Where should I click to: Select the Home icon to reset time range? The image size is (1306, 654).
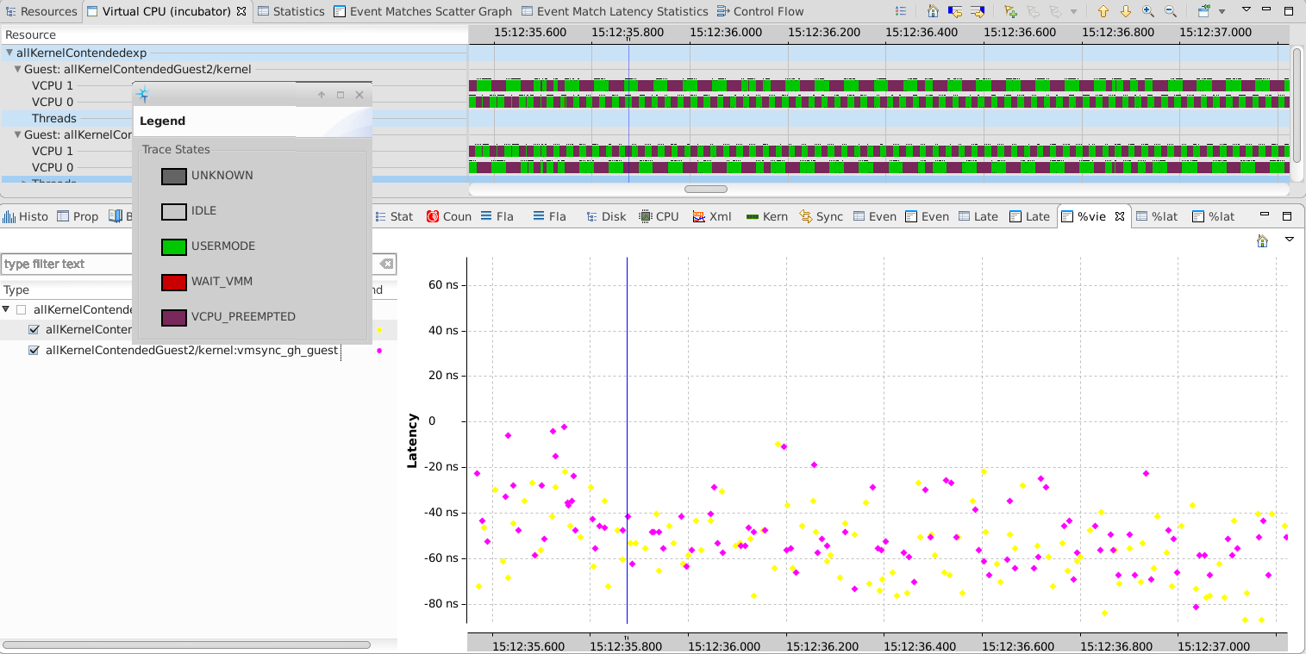[x=933, y=11]
